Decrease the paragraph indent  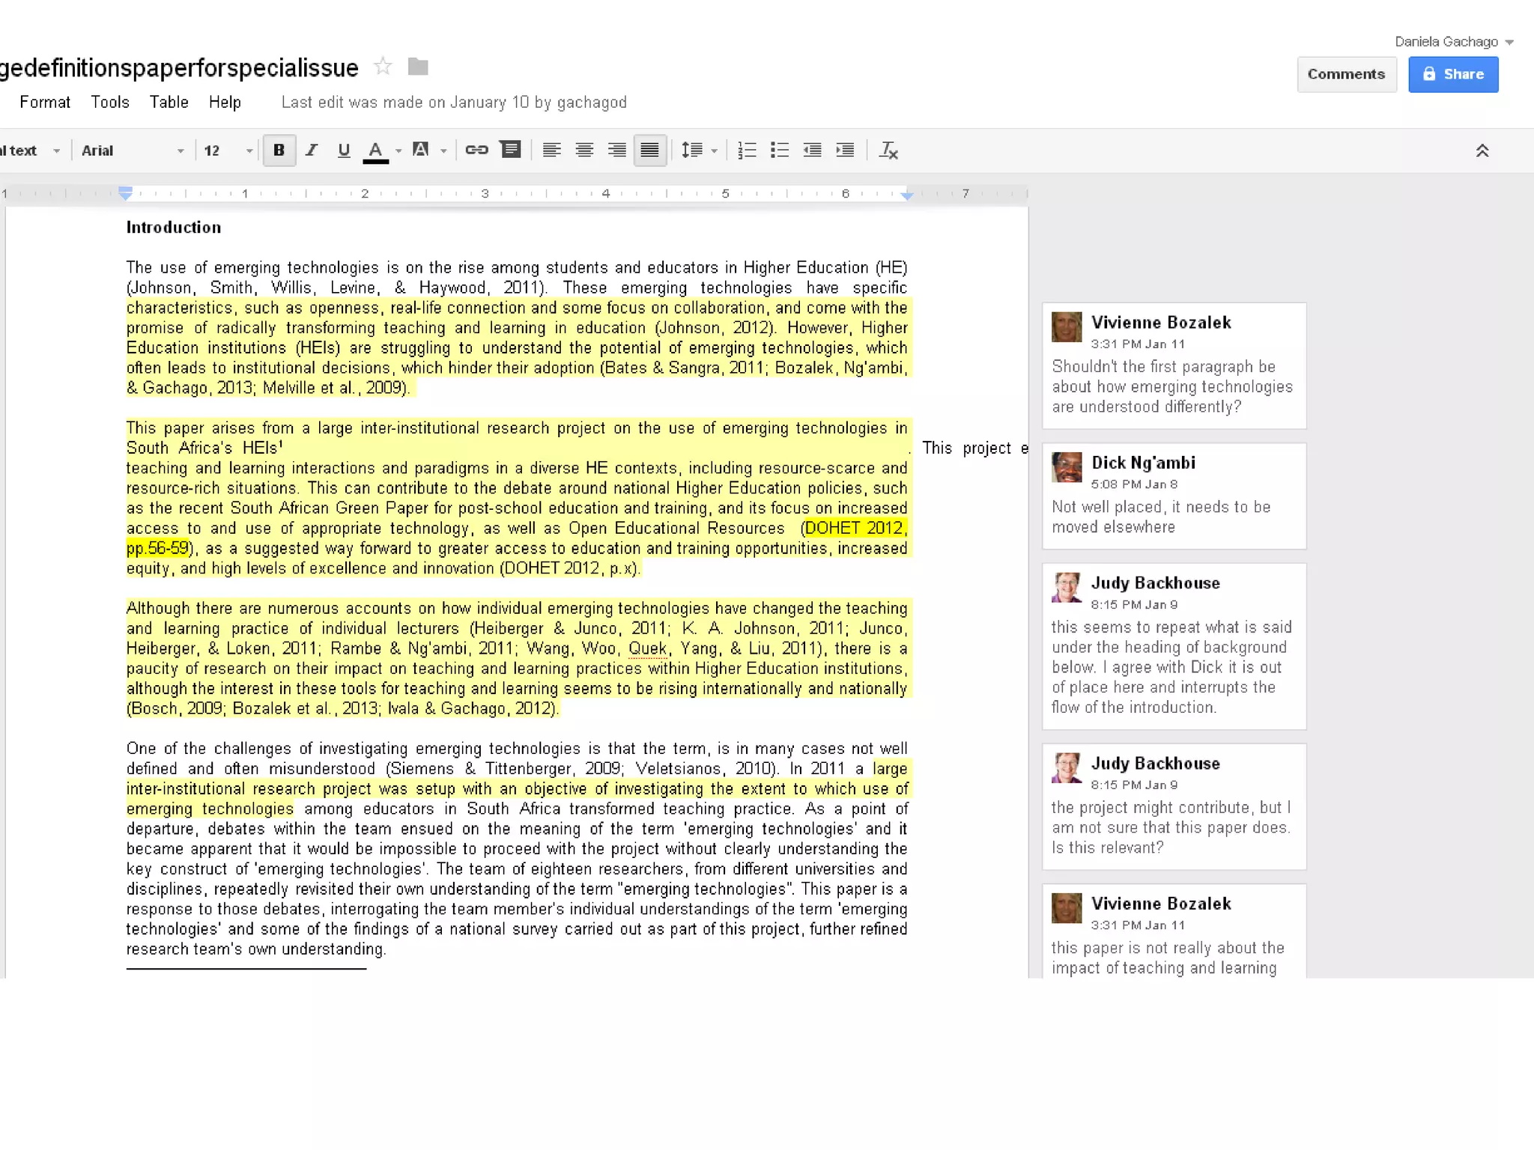pos(812,150)
